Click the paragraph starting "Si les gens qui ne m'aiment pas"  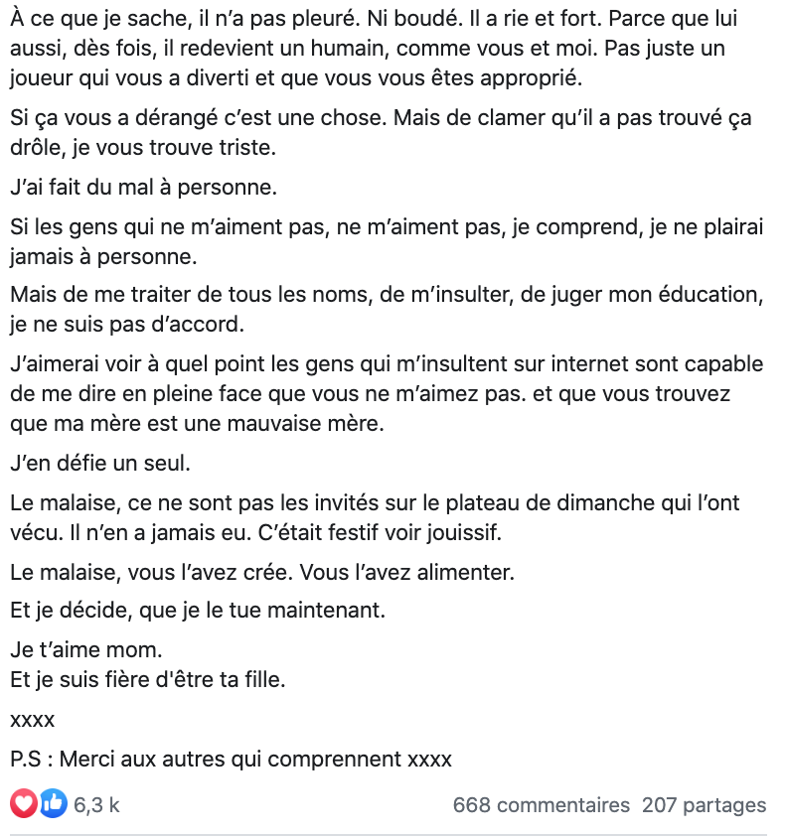387,241
